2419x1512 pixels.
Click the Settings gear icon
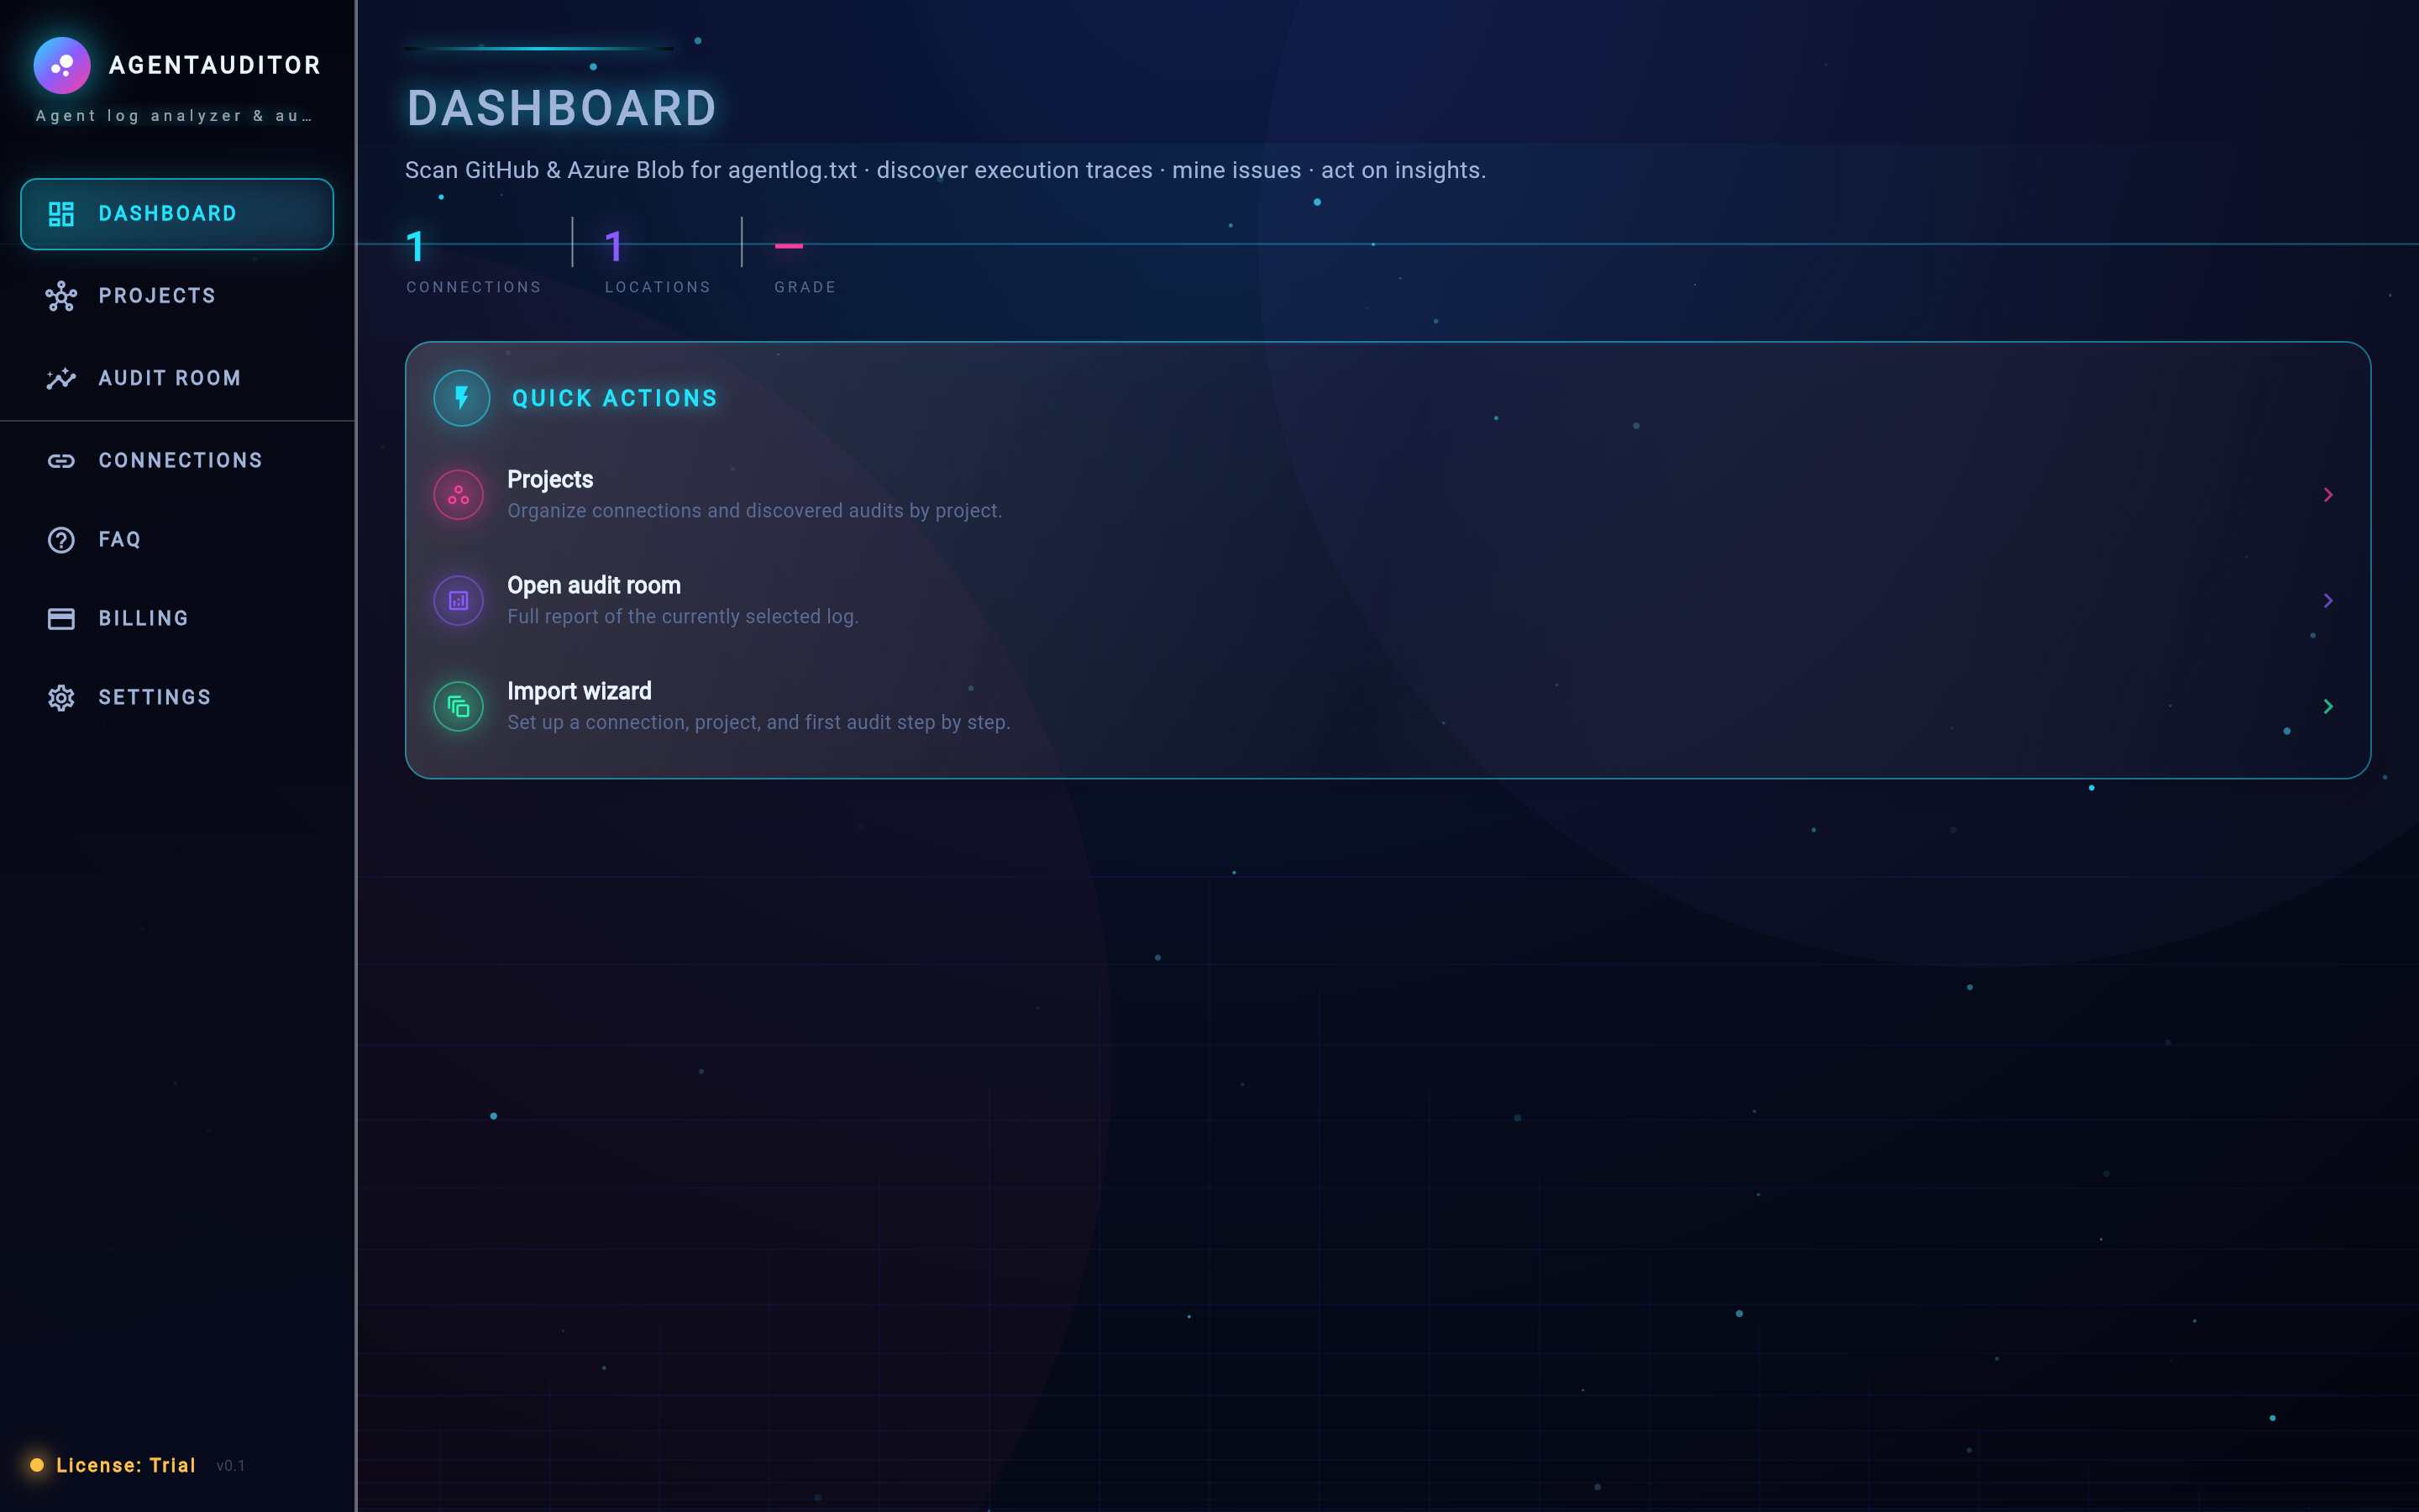pos(61,698)
